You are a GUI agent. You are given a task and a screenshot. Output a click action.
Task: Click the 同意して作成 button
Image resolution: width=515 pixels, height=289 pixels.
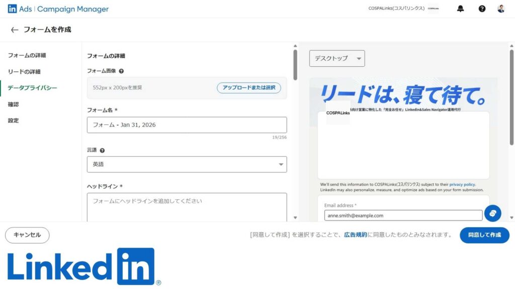click(484, 235)
